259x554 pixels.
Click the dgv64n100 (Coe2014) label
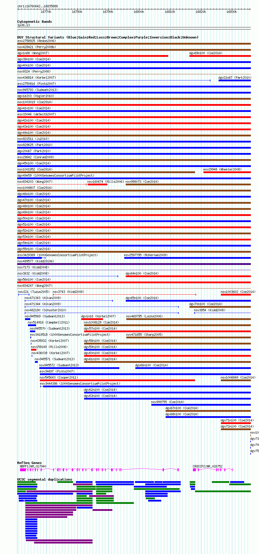142,274
